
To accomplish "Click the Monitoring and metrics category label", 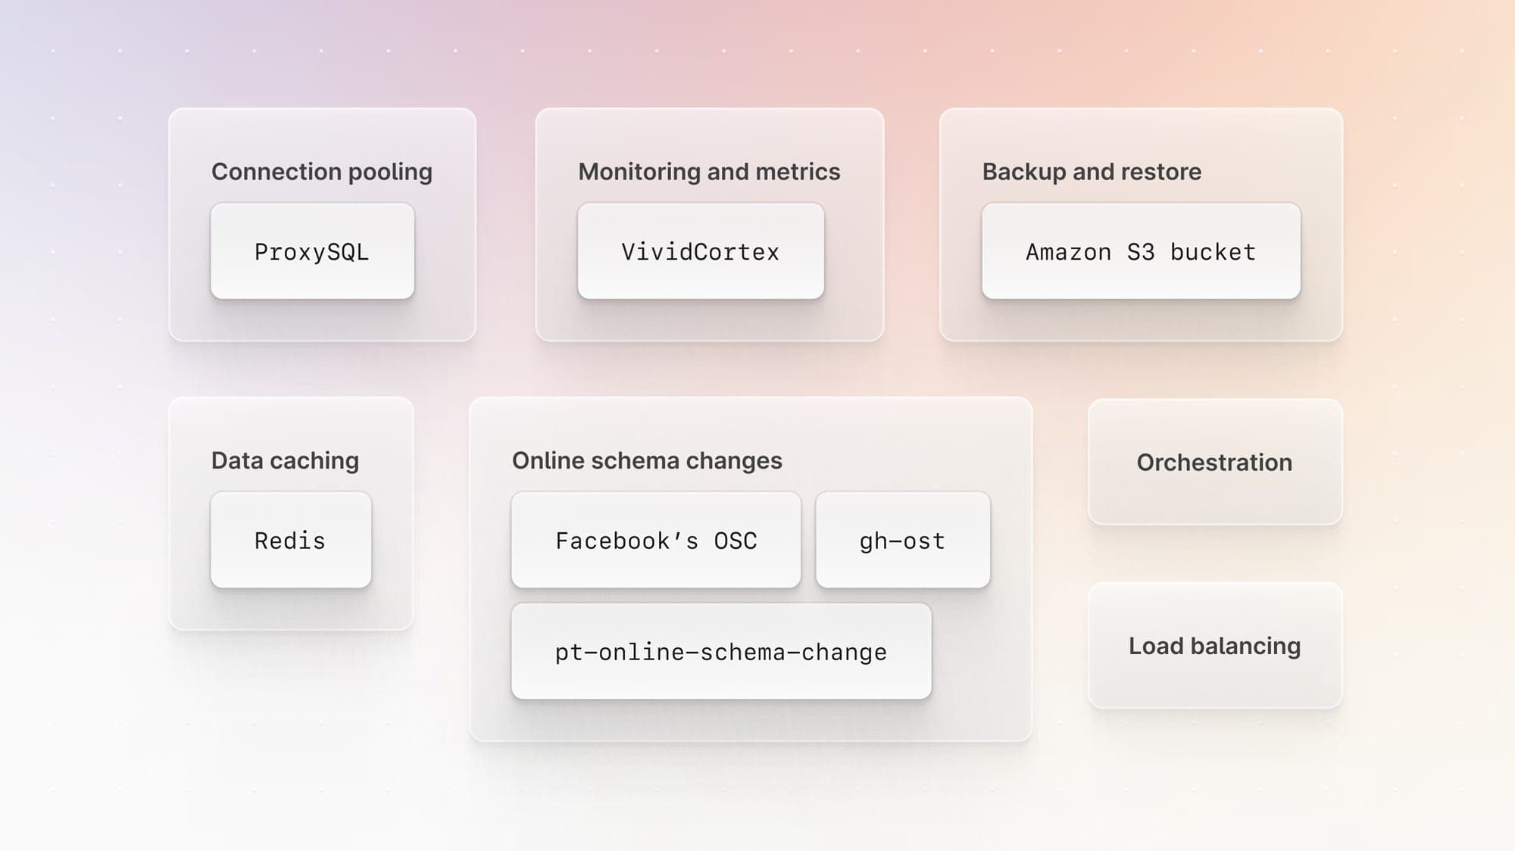I will tap(710, 170).
